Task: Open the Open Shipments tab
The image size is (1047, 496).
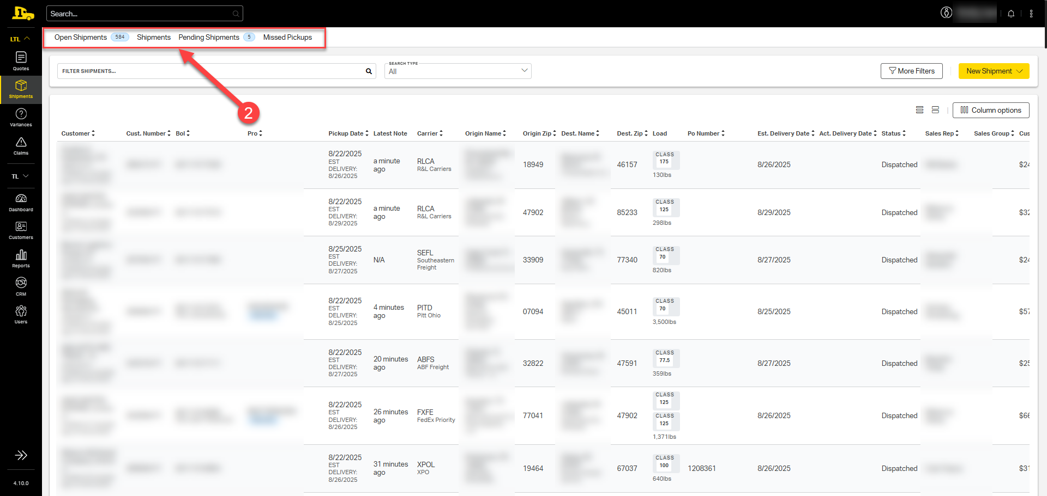Action: (81, 38)
